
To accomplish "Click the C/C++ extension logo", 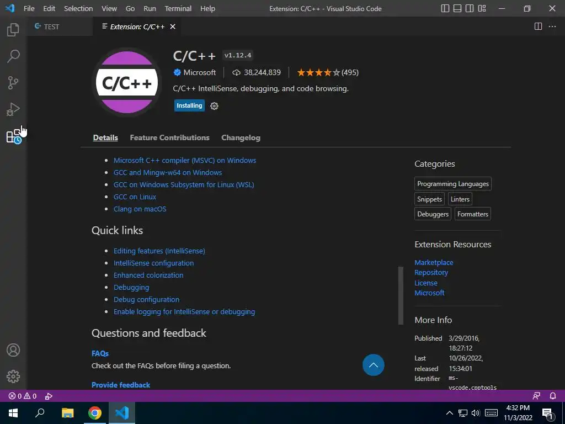I will click(x=127, y=83).
